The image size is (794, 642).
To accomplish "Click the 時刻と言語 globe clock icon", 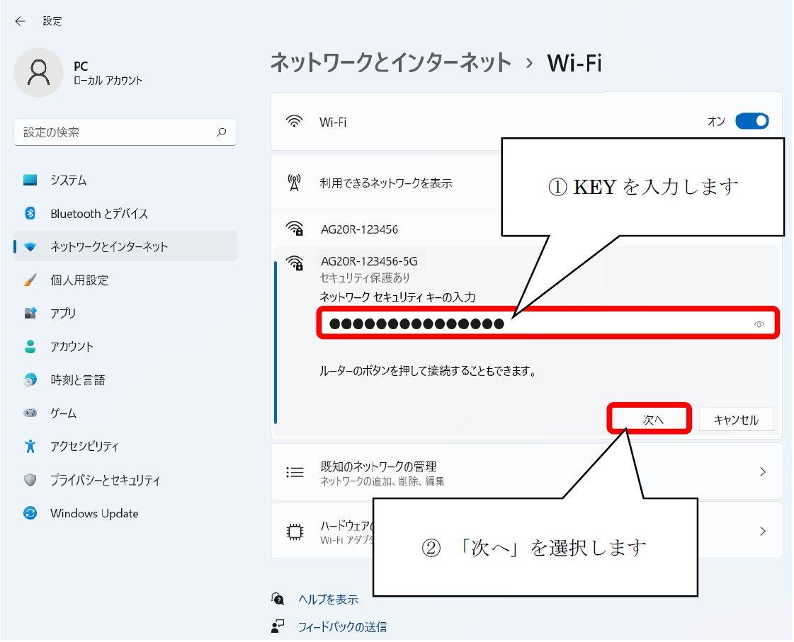I will point(30,380).
